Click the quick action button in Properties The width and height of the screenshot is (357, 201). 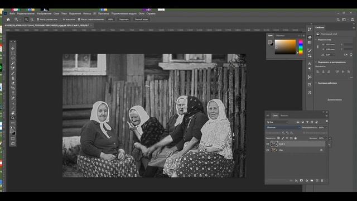click(x=335, y=99)
